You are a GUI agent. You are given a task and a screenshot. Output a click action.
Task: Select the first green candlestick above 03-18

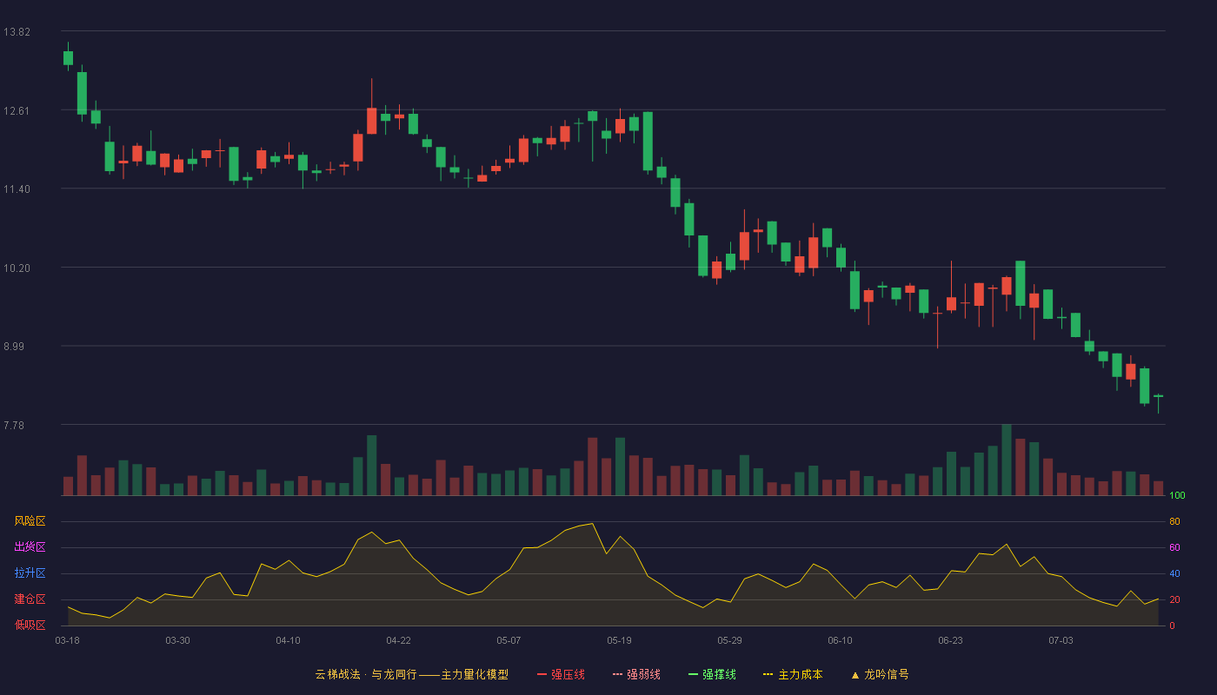tap(68, 57)
